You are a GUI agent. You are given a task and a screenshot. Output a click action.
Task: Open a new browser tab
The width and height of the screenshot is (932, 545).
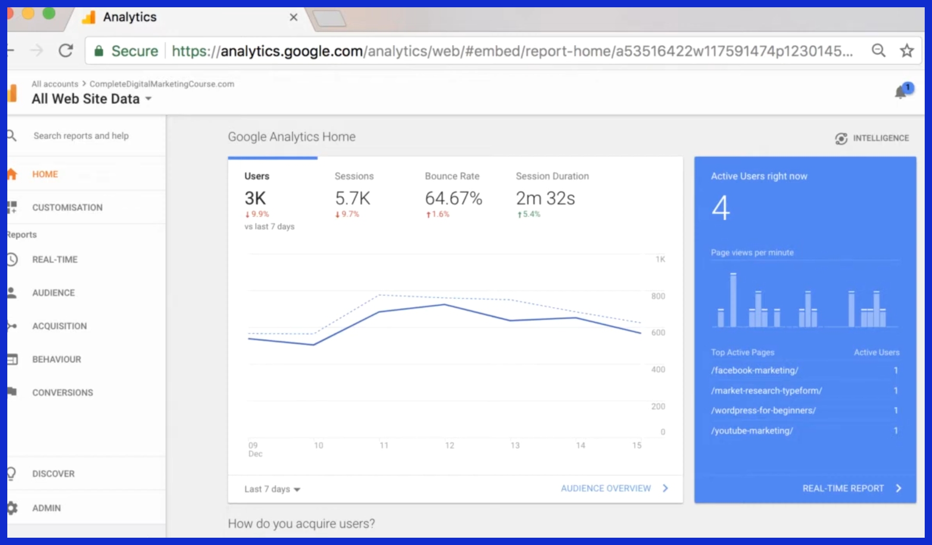point(329,19)
